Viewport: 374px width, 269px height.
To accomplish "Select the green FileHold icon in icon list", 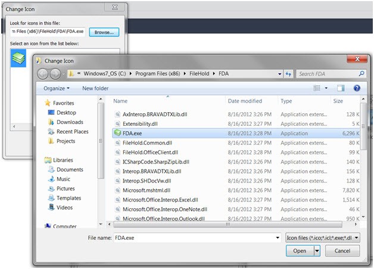I will tap(18, 58).
